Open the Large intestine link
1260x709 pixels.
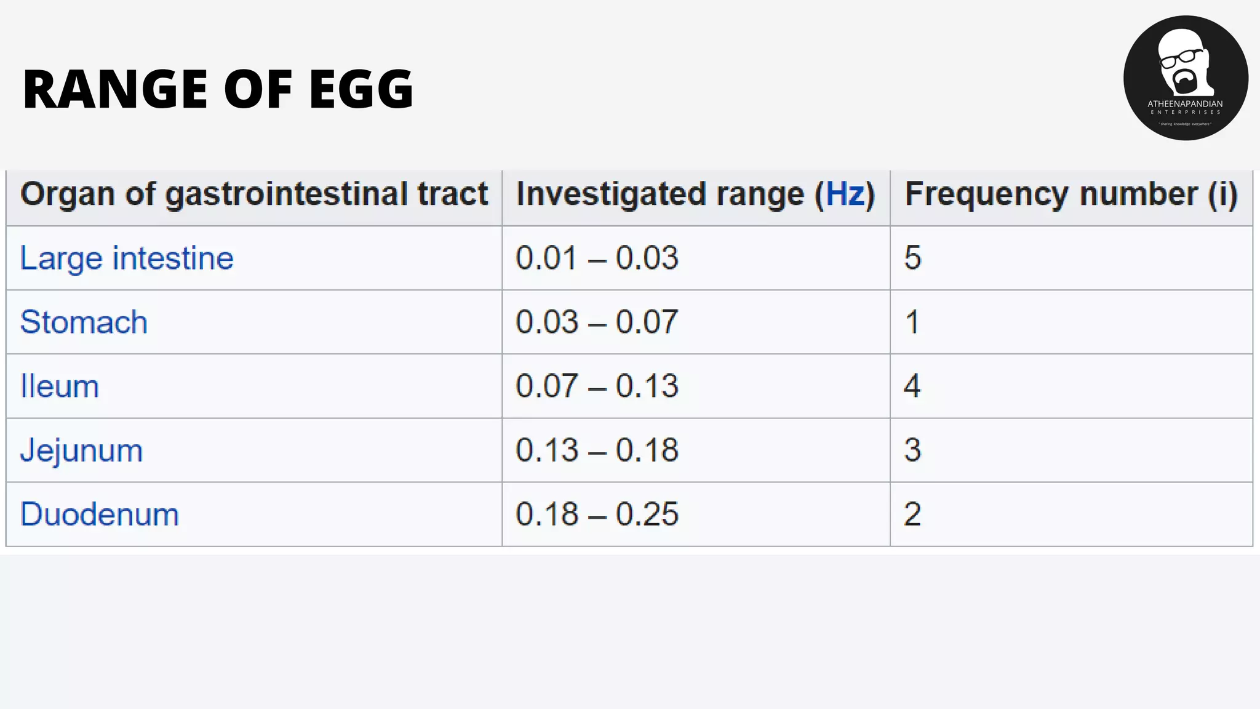click(127, 258)
